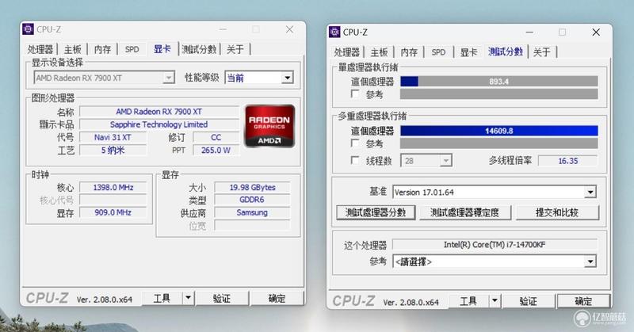
Task: Click single-thread score bar 893.4
Action: 499,82
